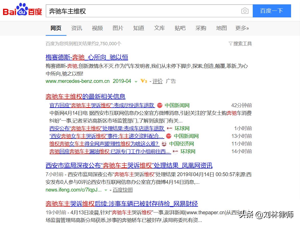The width and height of the screenshot is (300, 225).
Task: Switch to the 地图 tab
Action: (221, 28)
